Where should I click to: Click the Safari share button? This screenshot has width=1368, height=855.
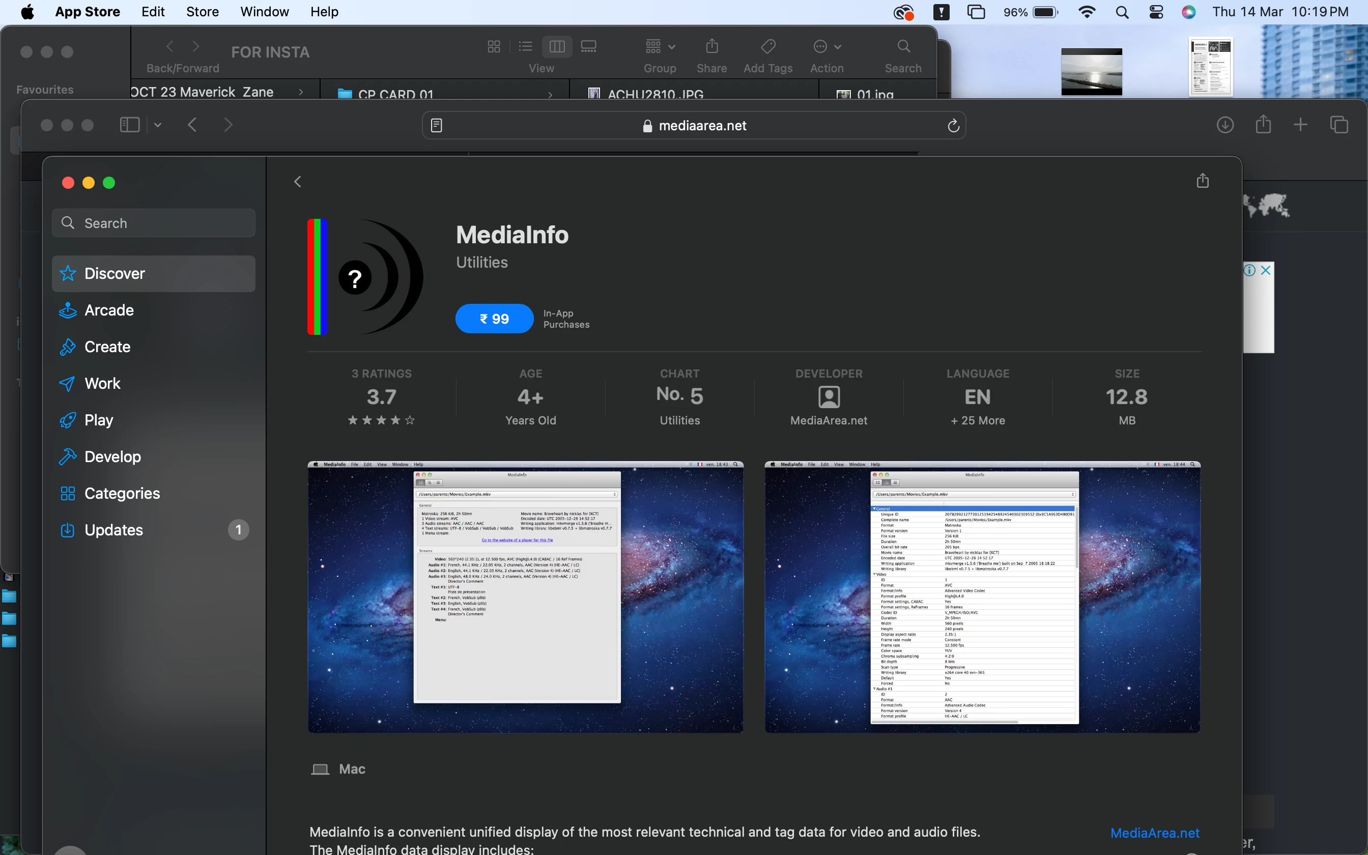point(1263,124)
